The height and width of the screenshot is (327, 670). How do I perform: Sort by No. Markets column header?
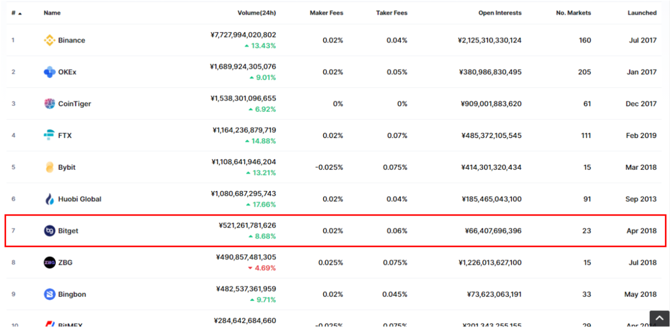tap(573, 13)
